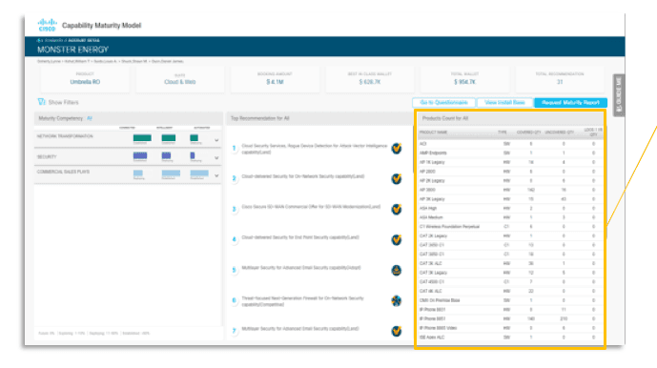Click the recommendations list scrollbar
The width and height of the screenshot is (657, 368).
tap(414, 149)
